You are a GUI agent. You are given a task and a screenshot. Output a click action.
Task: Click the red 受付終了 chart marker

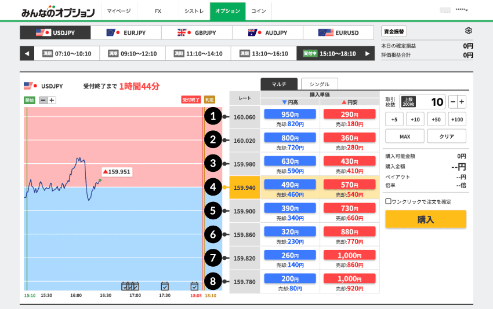pyautogui.click(x=191, y=100)
